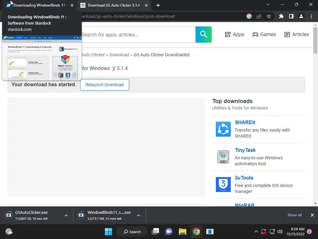This screenshot has width=318, height=239.
Task: Open GSAutoClicker.exe download item
Action: (x=31, y=215)
